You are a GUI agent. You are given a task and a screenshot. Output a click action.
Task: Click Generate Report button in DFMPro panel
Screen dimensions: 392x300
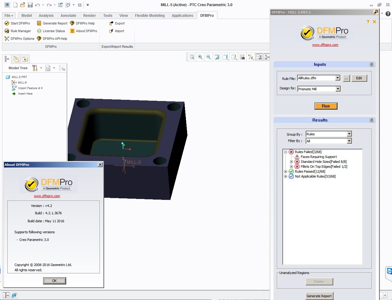(x=319, y=296)
